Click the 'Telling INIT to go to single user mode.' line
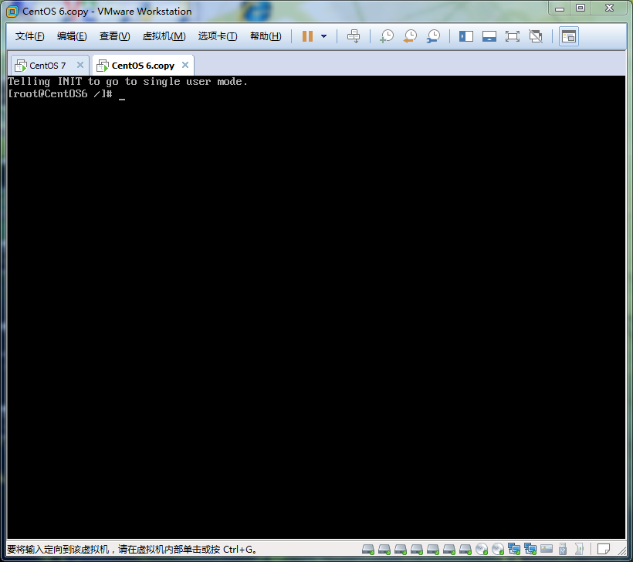Screen dimensions: 633x562 (x=127, y=82)
